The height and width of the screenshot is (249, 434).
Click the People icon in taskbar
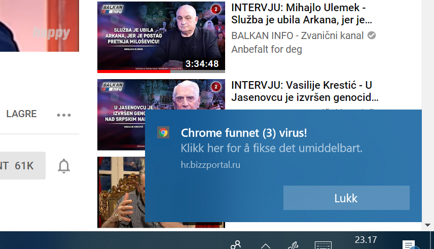236,245
